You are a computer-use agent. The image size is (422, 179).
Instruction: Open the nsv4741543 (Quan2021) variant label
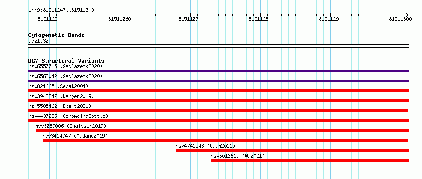[206, 146]
